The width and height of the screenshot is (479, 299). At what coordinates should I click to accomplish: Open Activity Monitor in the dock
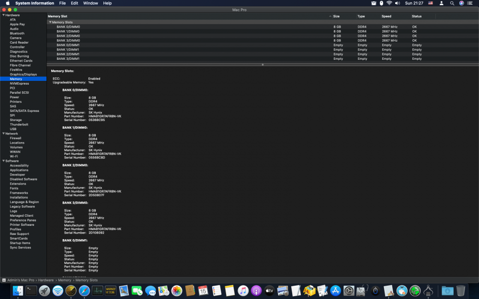97,290
